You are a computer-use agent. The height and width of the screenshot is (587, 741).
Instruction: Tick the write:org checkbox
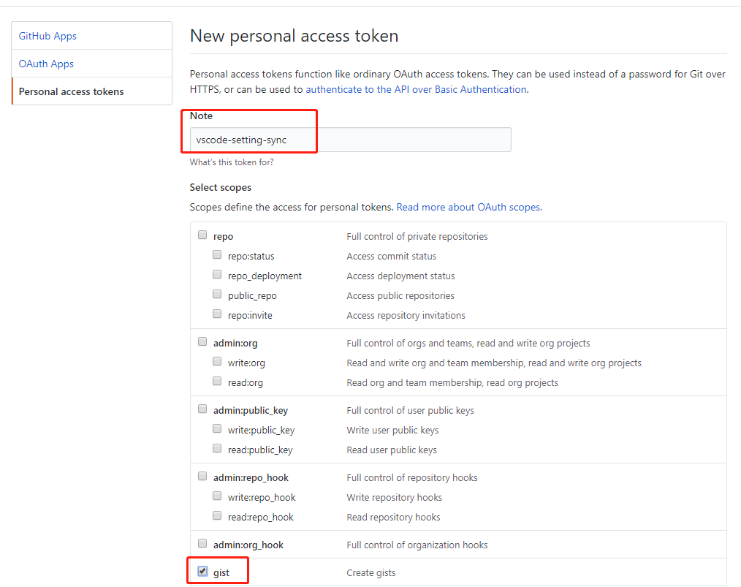coord(217,362)
